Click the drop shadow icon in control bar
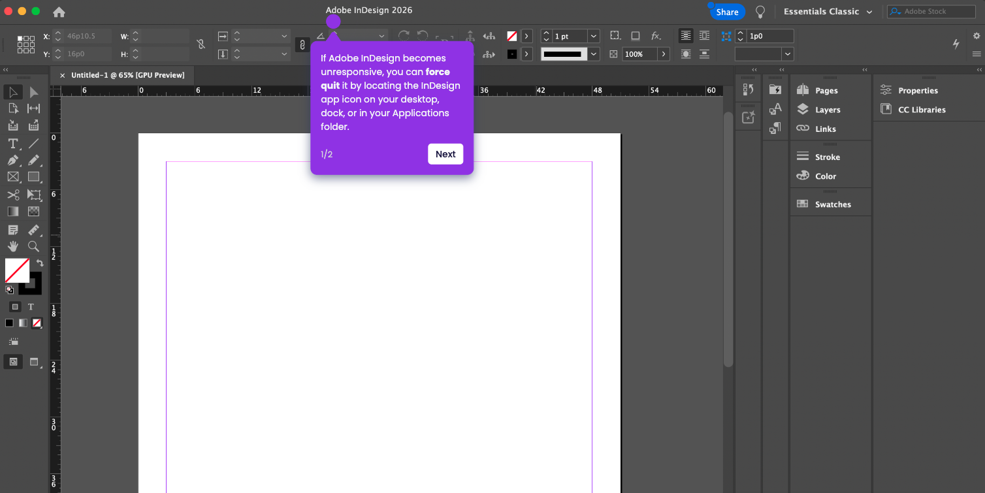Viewport: 985px width, 493px height. click(635, 36)
